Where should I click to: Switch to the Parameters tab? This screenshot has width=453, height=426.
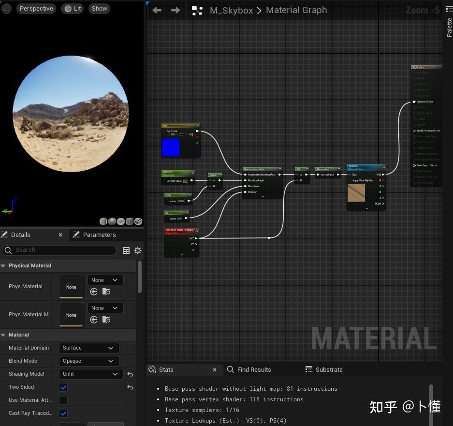click(99, 235)
